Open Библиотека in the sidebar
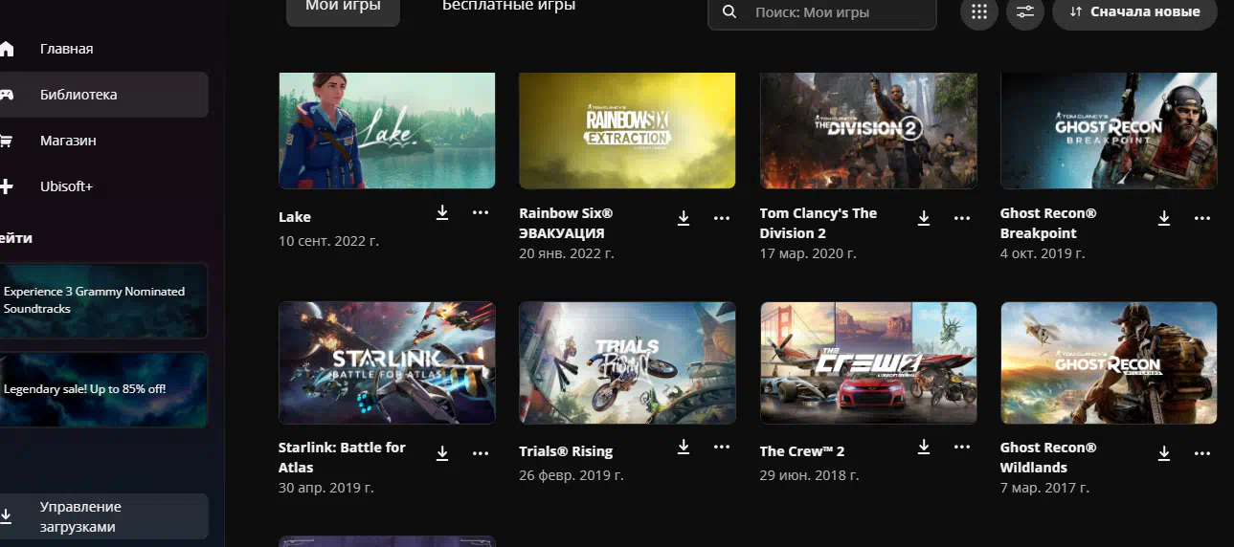Viewport: 1234px width, 547px height. pyautogui.click(x=103, y=95)
